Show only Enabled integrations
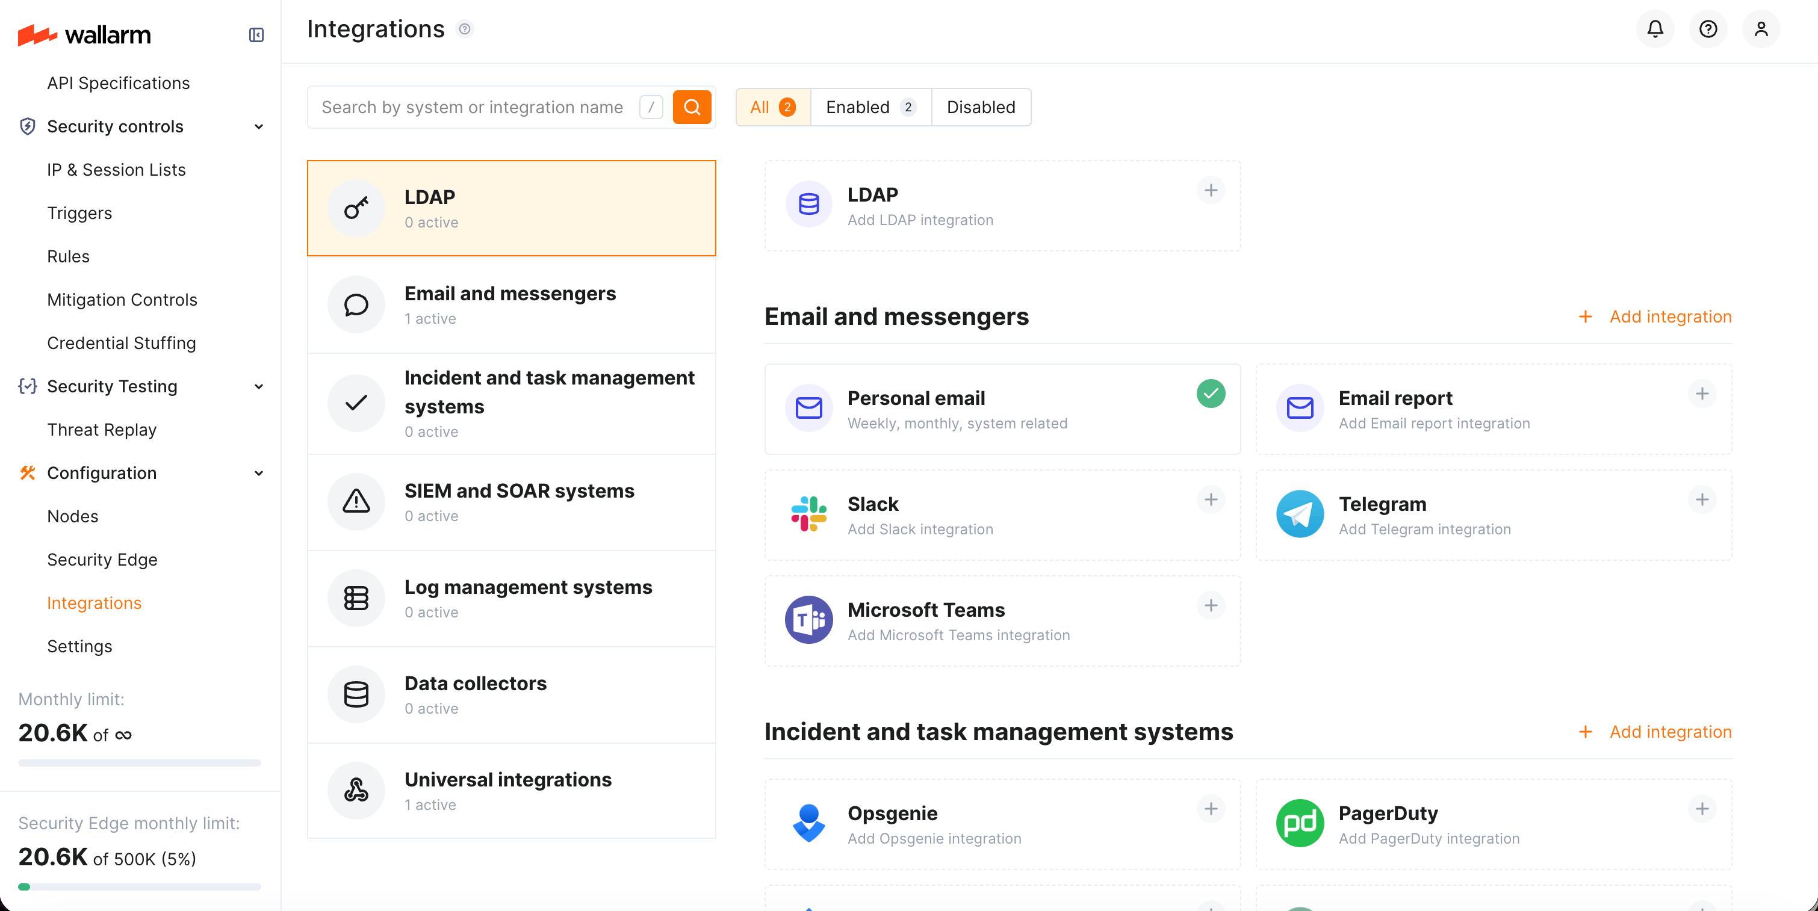The width and height of the screenshot is (1818, 911). pos(870,107)
